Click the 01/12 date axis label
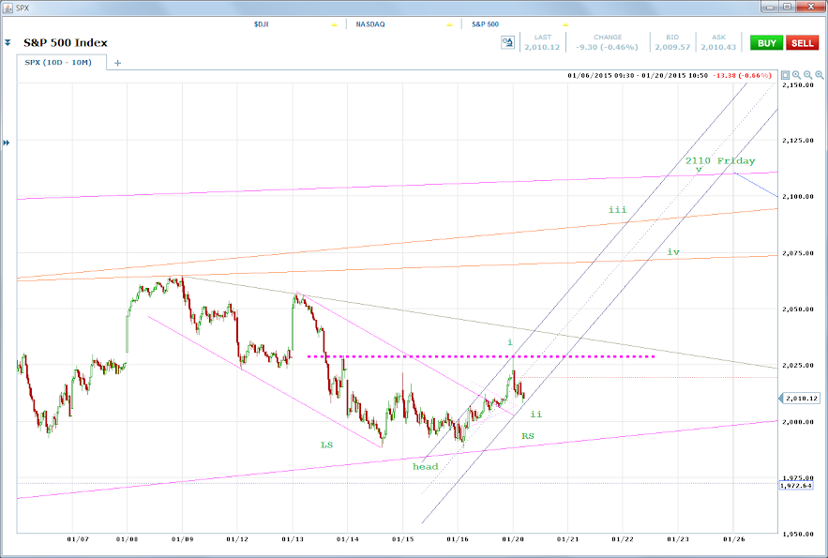 pyautogui.click(x=237, y=539)
